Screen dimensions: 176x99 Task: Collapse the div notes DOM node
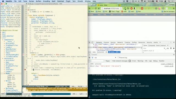pos(94,47)
